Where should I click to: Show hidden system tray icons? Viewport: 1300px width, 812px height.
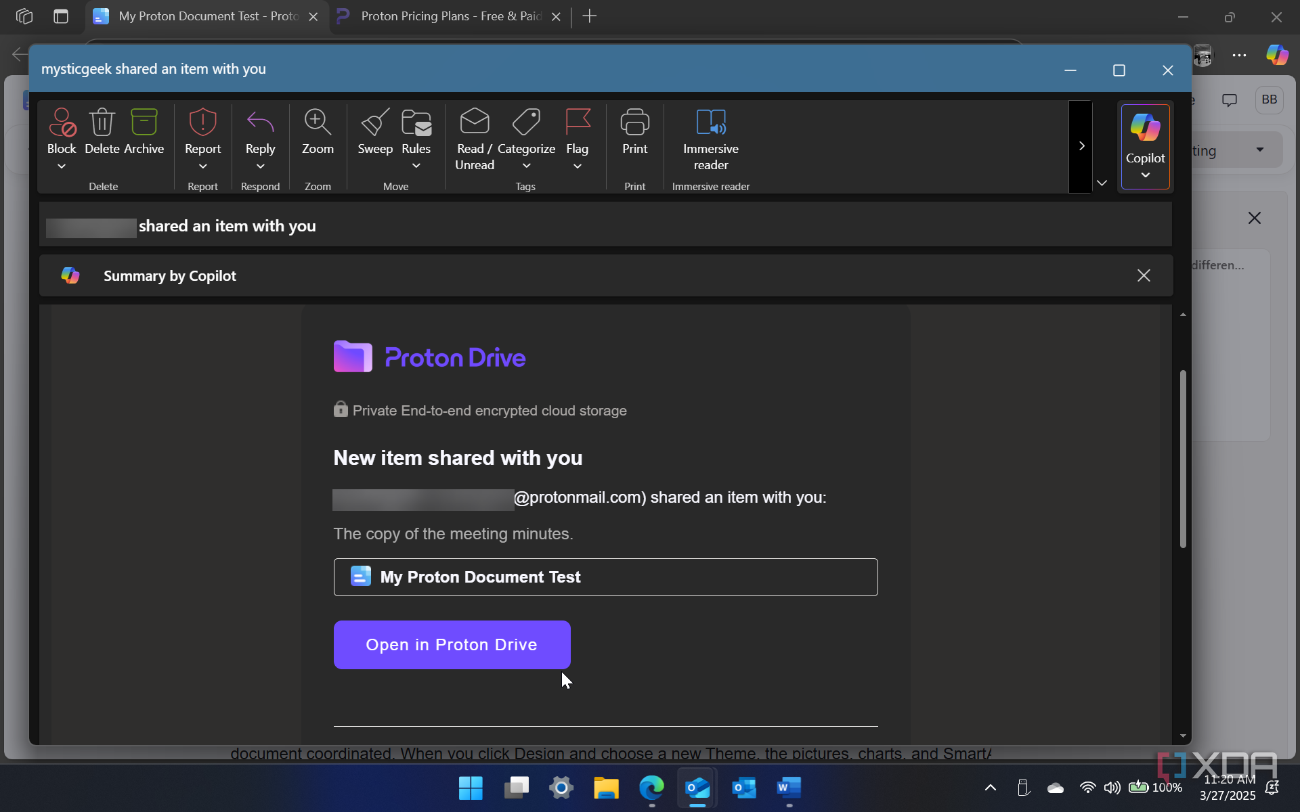click(x=990, y=788)
